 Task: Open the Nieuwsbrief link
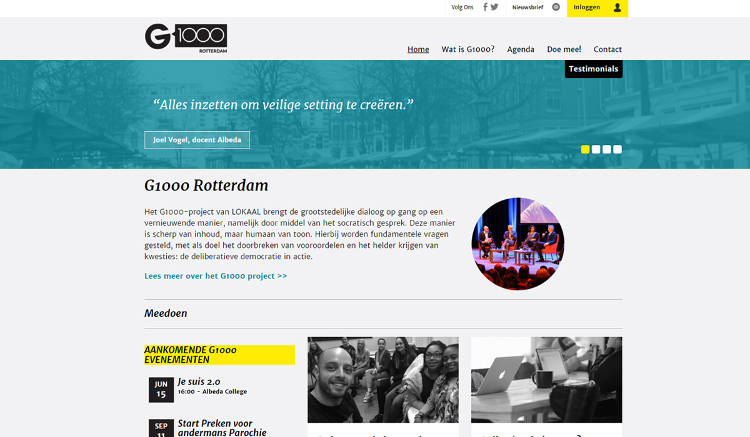[x=528, y=7]
